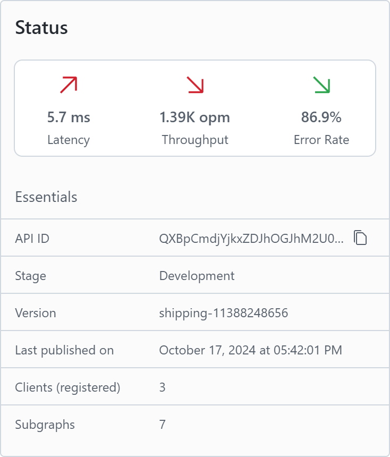Click the truncated API ID value
Viewport: 390px width, 457px height.
(x=251, y=239)
